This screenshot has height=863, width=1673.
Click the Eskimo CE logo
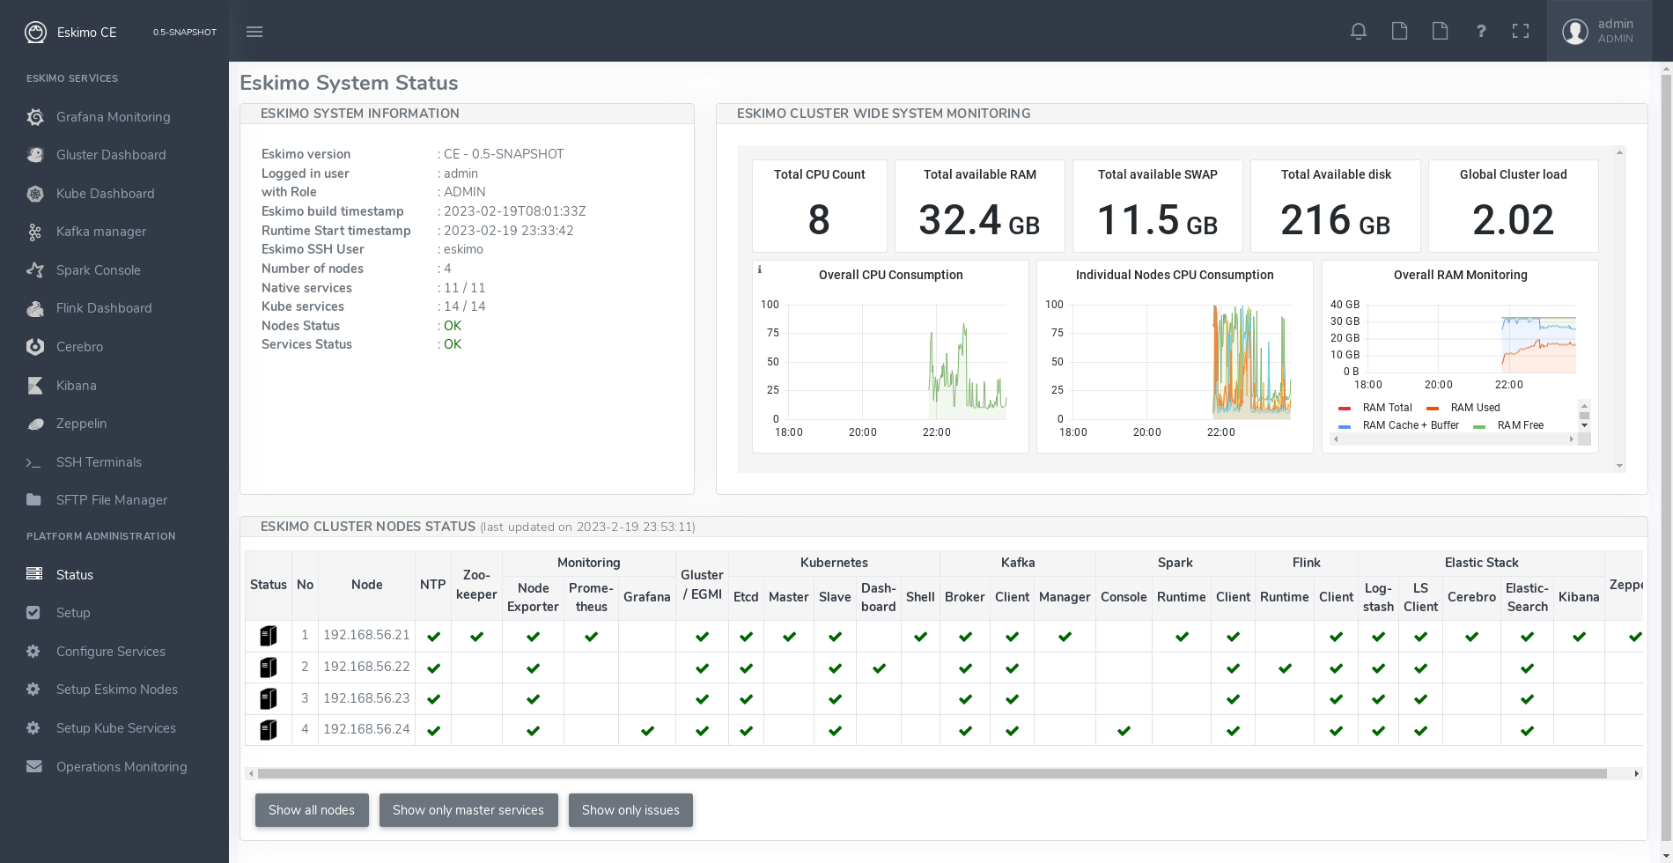pos(35,33)
